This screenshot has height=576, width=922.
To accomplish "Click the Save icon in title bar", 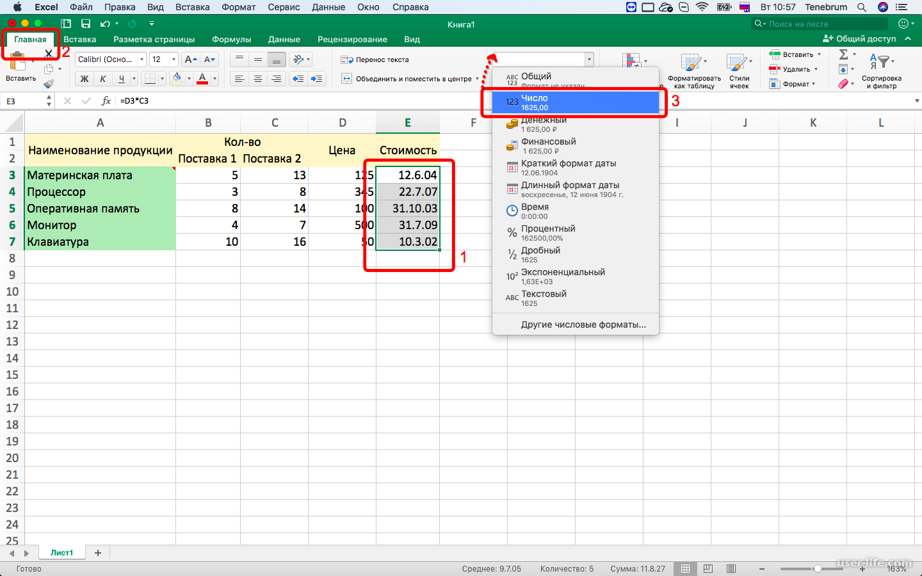I will pos(86,24).
